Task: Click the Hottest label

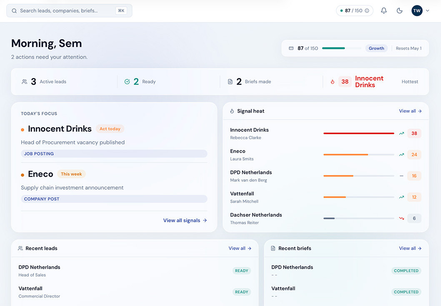Action: [x=410, y=82]
